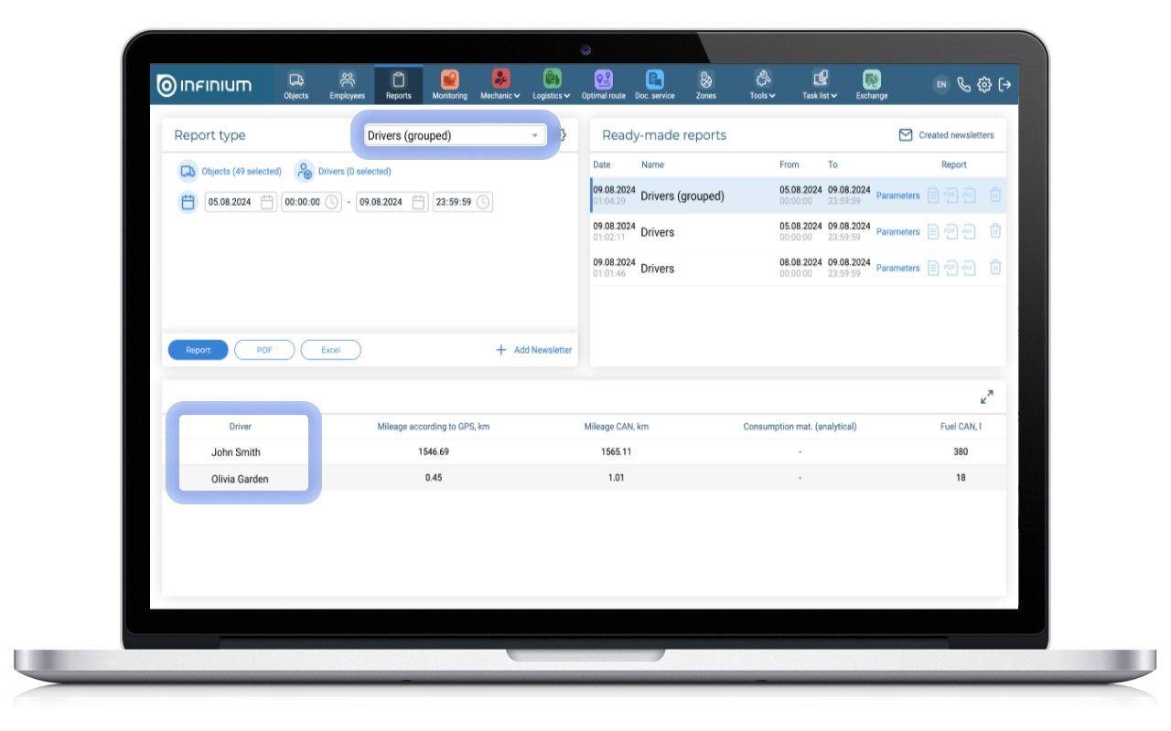Expand the Task list dropdown
Viewport: 1171px width, 731px height.
(x=820, y=84)
